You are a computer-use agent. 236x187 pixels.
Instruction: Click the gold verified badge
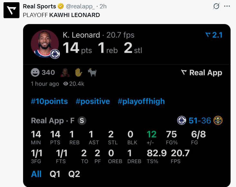[61, 6]
